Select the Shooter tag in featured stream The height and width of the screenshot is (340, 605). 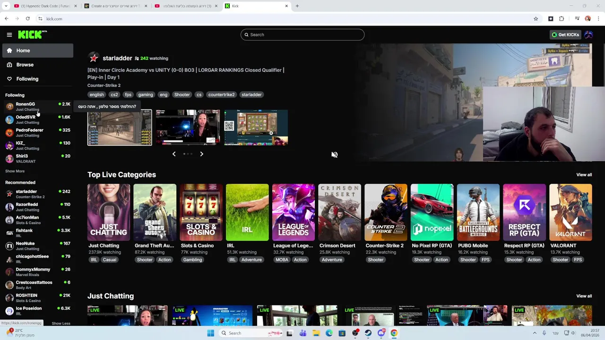pyautogui.click(x=182, y=94)
